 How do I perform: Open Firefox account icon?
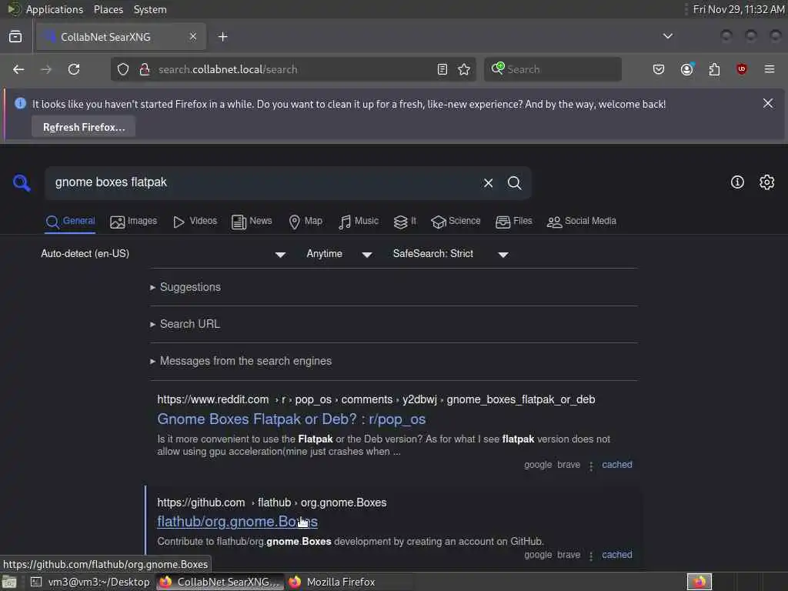(x=687, y=68)
